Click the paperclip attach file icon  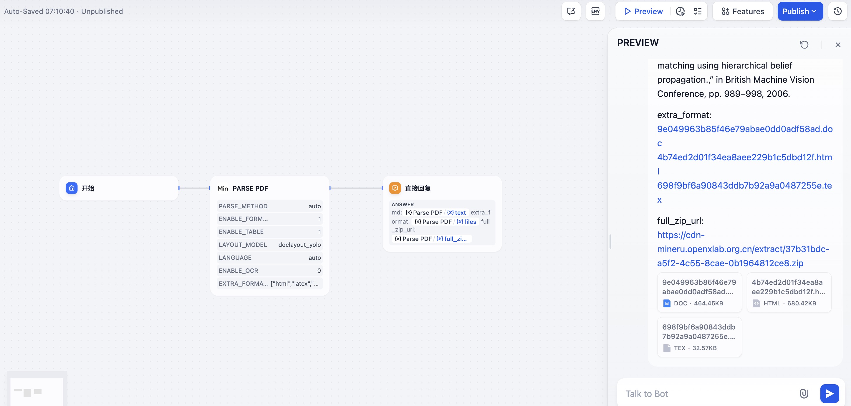coord(804,393)
